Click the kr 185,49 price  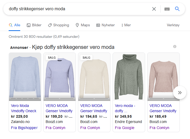pyautogui.click(x=158, y=116)
